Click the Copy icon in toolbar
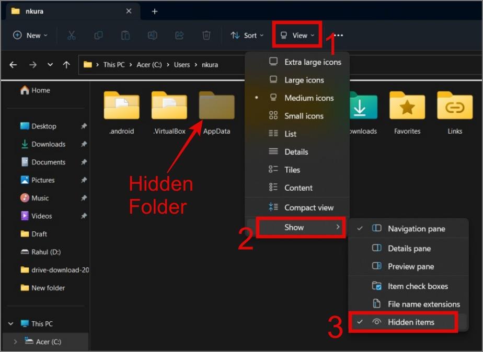This screenshot has width=483, height=352. point(98,36)
